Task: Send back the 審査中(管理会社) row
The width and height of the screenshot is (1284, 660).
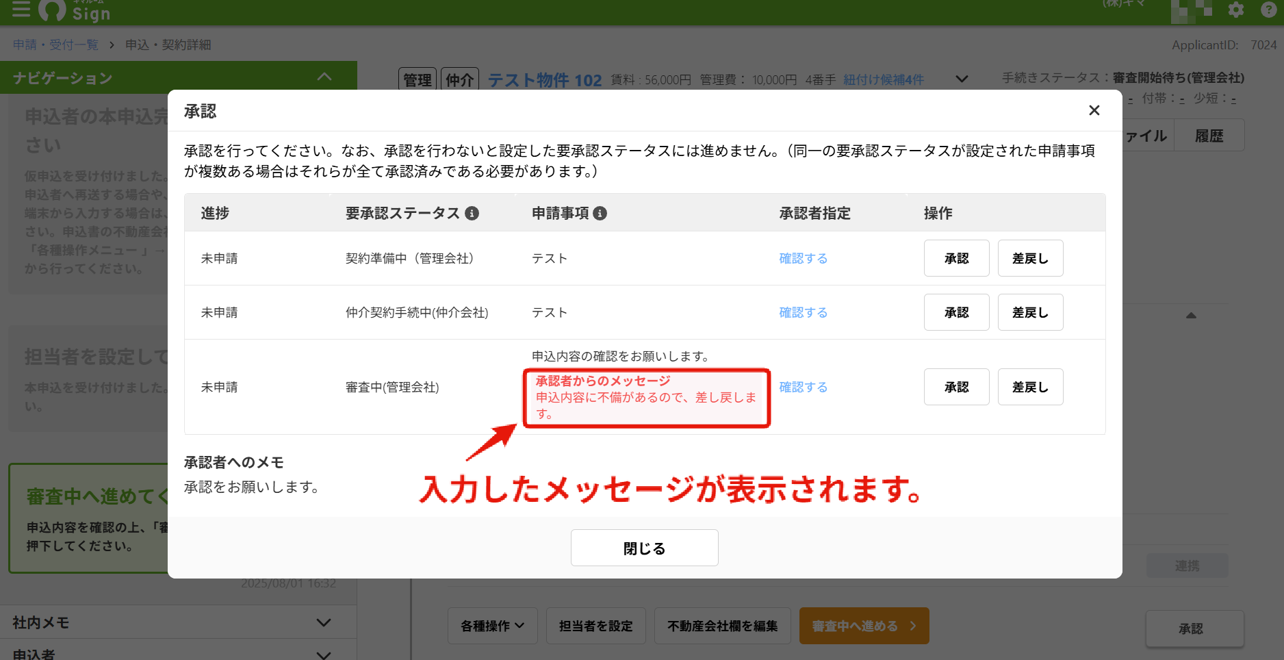Action: 1030,387
